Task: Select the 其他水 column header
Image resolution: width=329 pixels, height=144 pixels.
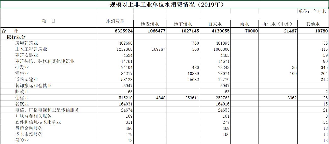Action: [313, 24]
